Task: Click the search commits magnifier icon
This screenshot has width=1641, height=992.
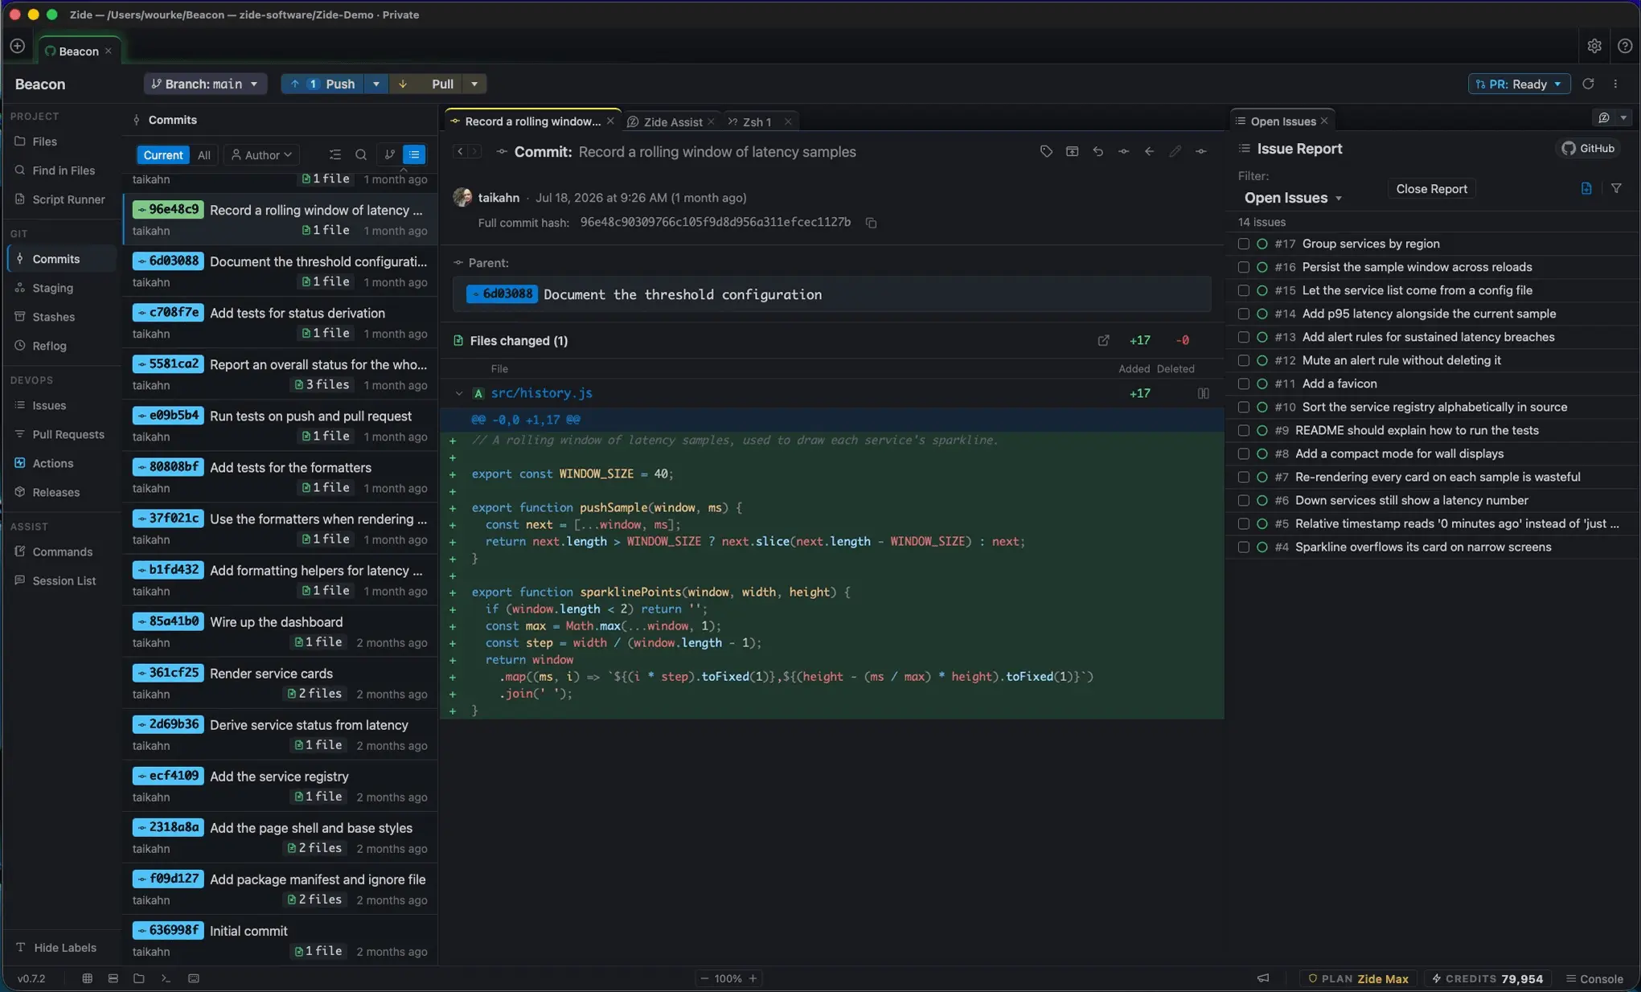Action: (361, 155)
